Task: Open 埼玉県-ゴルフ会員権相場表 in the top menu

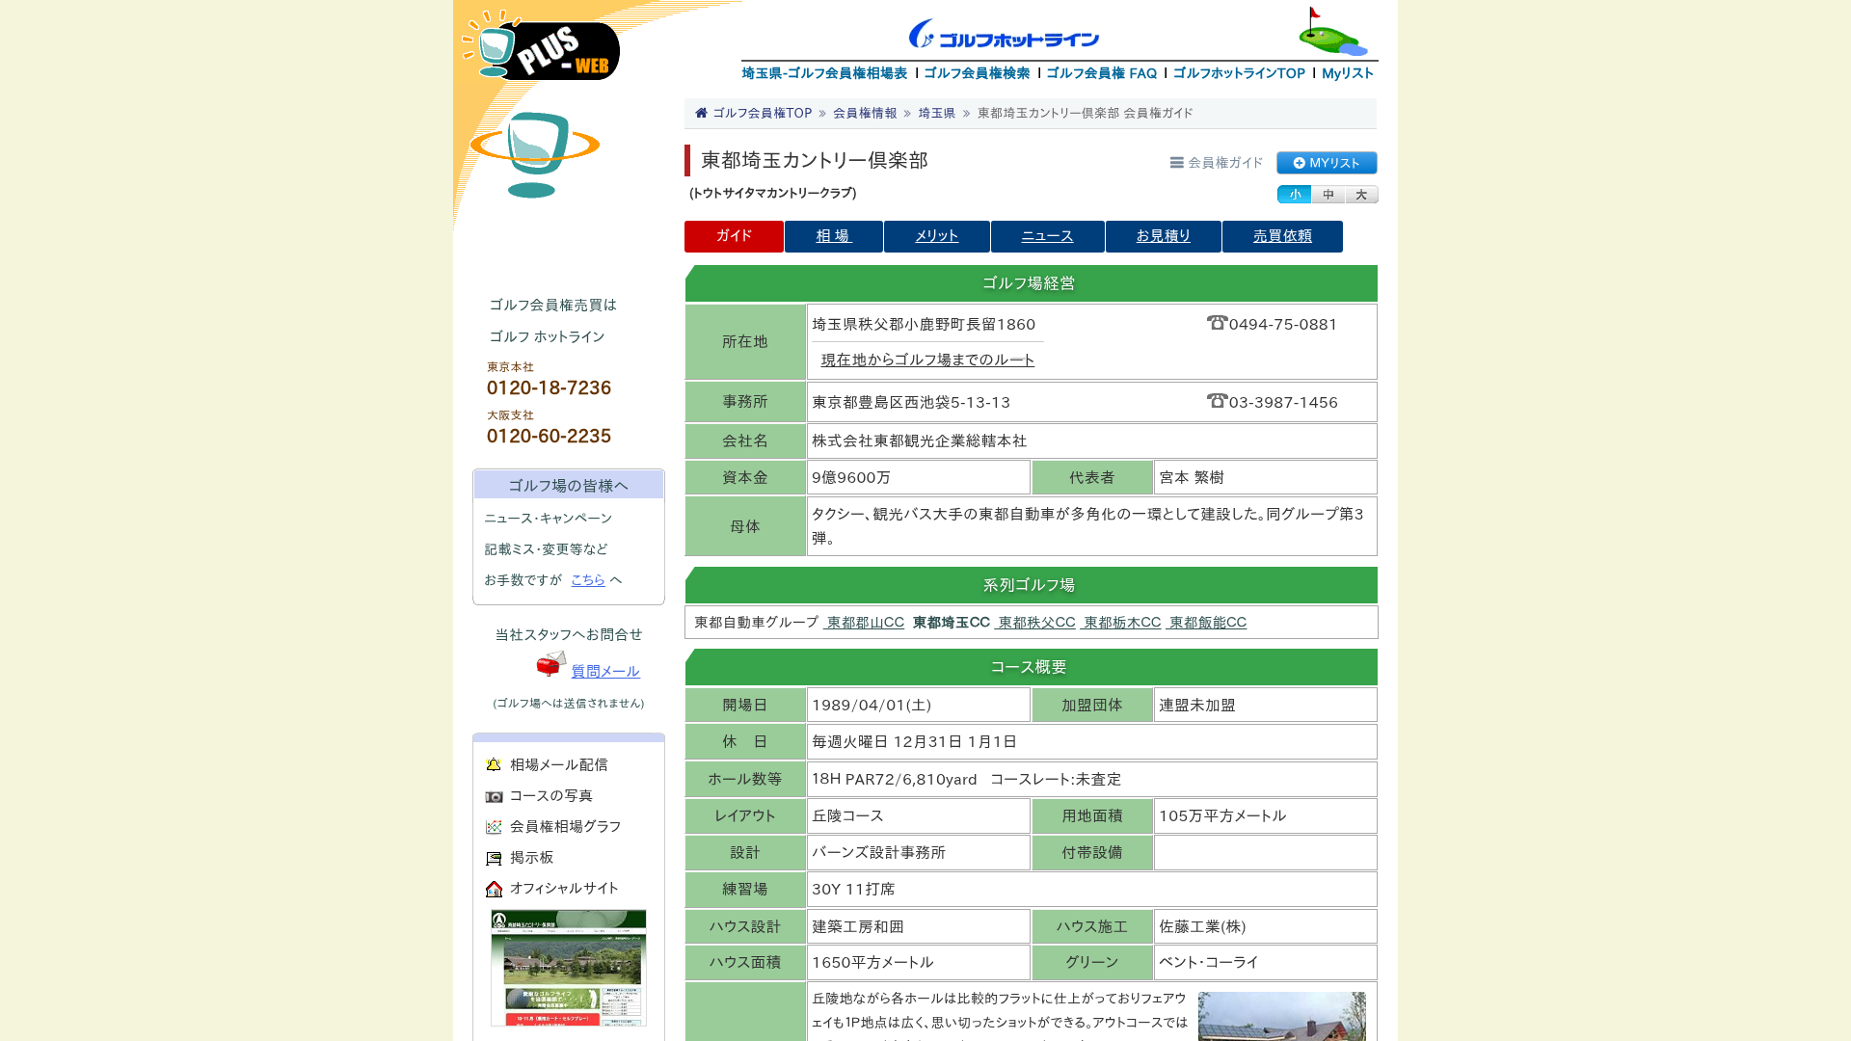Action: (x=824, y=73)
